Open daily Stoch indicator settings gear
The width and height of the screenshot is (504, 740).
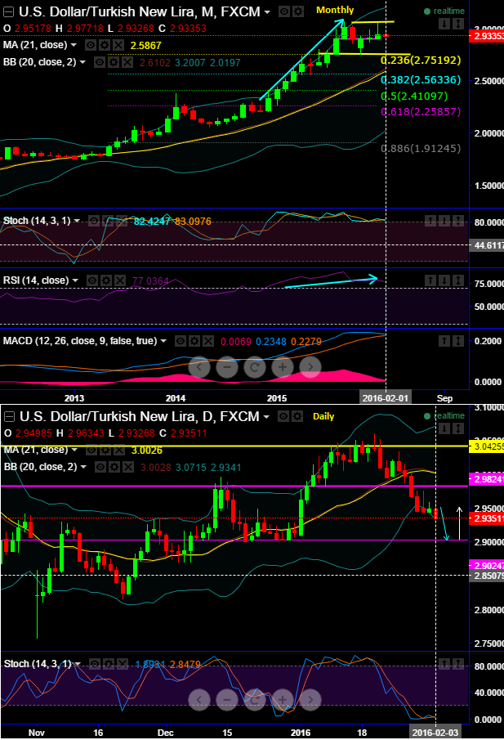109,664
